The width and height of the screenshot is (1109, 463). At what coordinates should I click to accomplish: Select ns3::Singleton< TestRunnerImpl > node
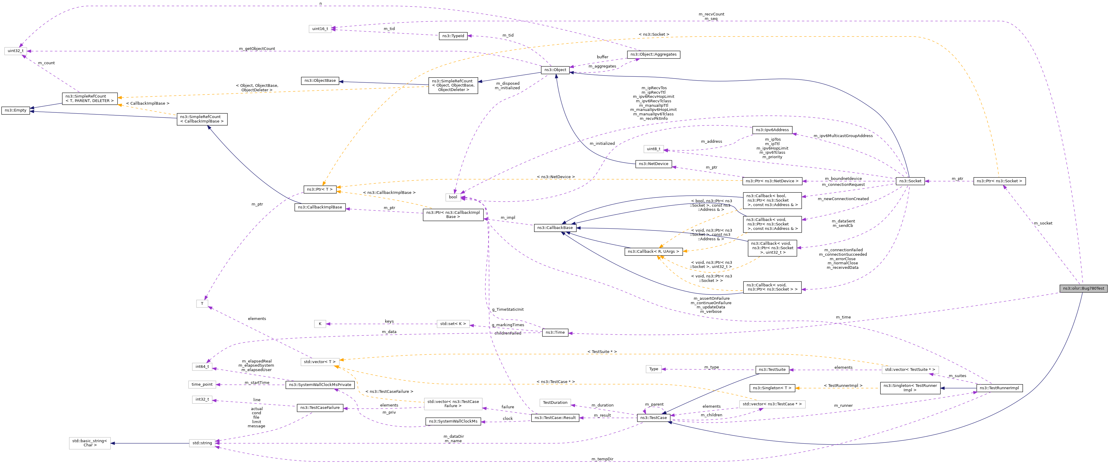[910, 388]
